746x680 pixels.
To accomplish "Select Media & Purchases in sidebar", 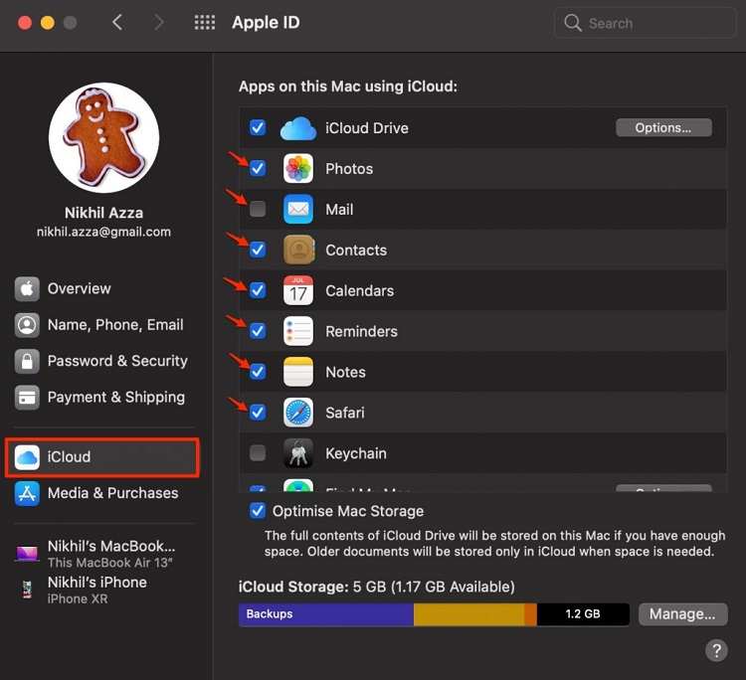I will pyautogui.click(x=112, y=493).
